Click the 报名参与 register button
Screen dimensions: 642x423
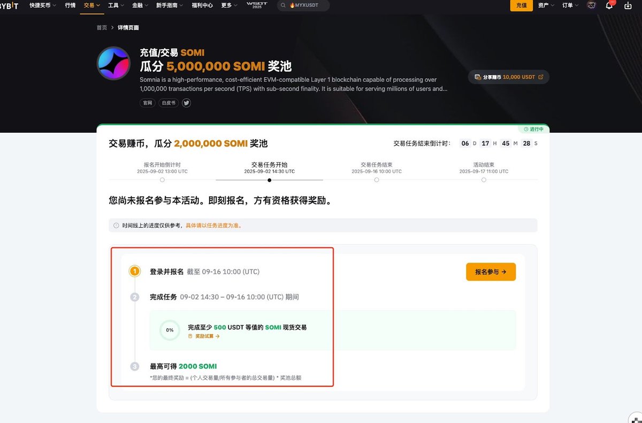pyautogui.click(x=491, y=272)
